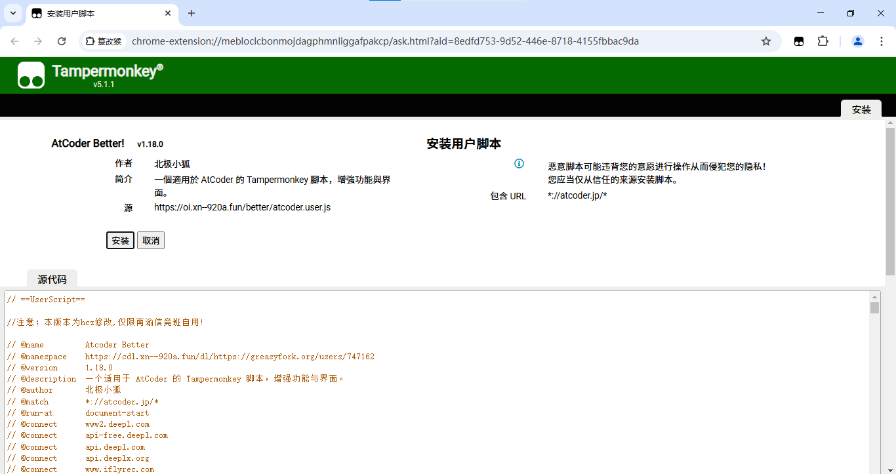Open the Chrome profile avatar
The image size is (896, 474).
click(857, 41)
